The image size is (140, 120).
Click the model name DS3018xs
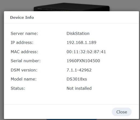pos(77,79)
